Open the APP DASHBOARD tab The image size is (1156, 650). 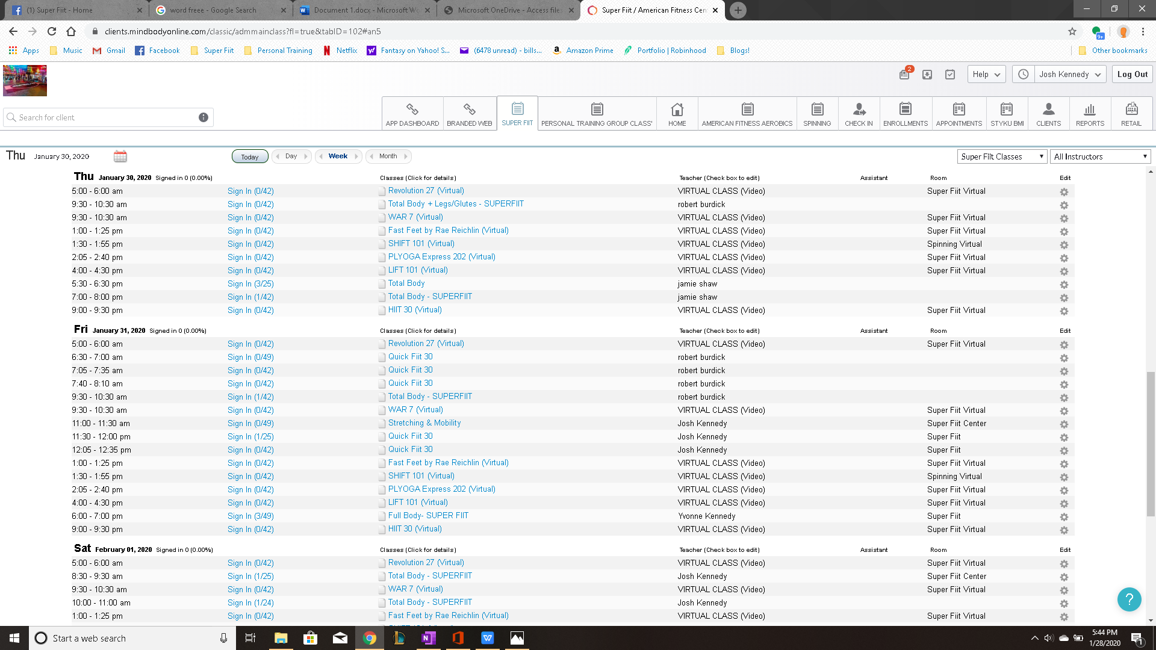point(412,114)
